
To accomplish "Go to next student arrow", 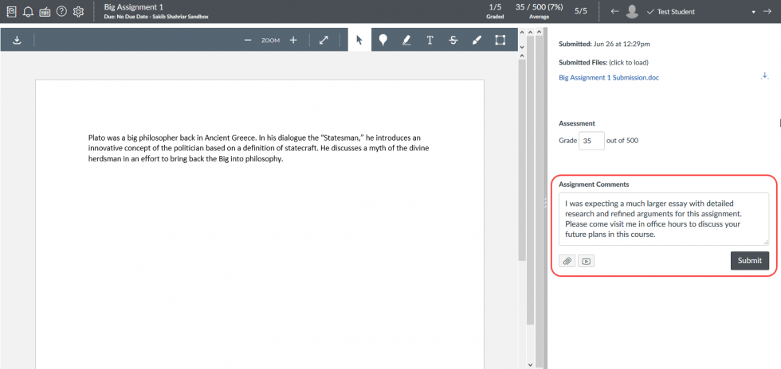I will [x=767, y=11].
